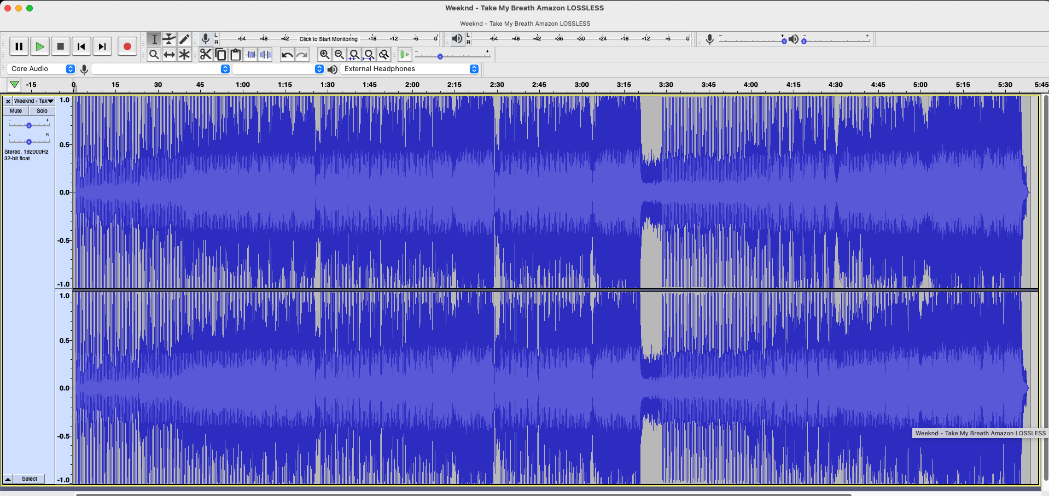Adjust the playback speed slider

tap(452, 54)
